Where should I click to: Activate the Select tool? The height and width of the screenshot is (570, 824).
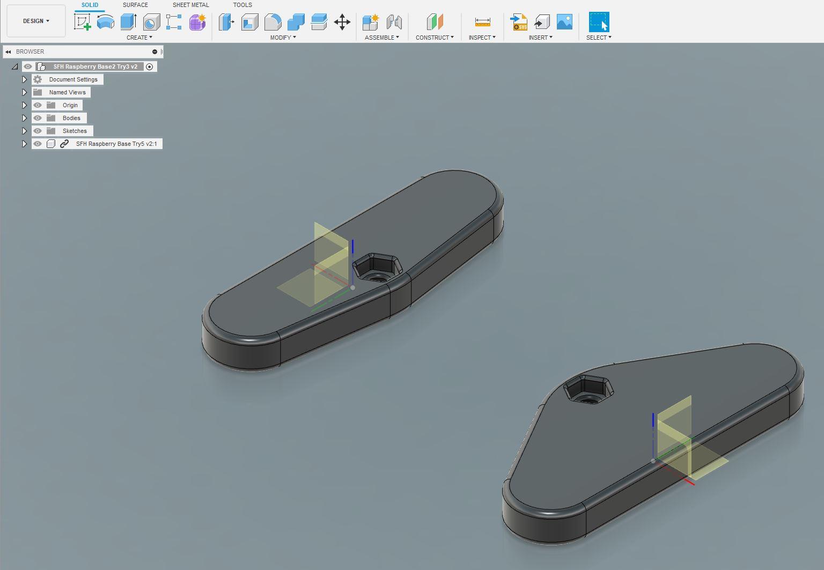pos(599,22)
